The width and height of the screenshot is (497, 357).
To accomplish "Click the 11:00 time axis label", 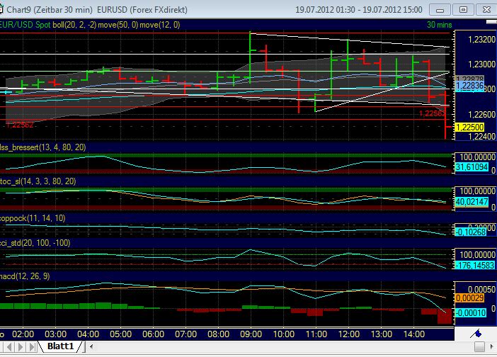I will [316, 334].
